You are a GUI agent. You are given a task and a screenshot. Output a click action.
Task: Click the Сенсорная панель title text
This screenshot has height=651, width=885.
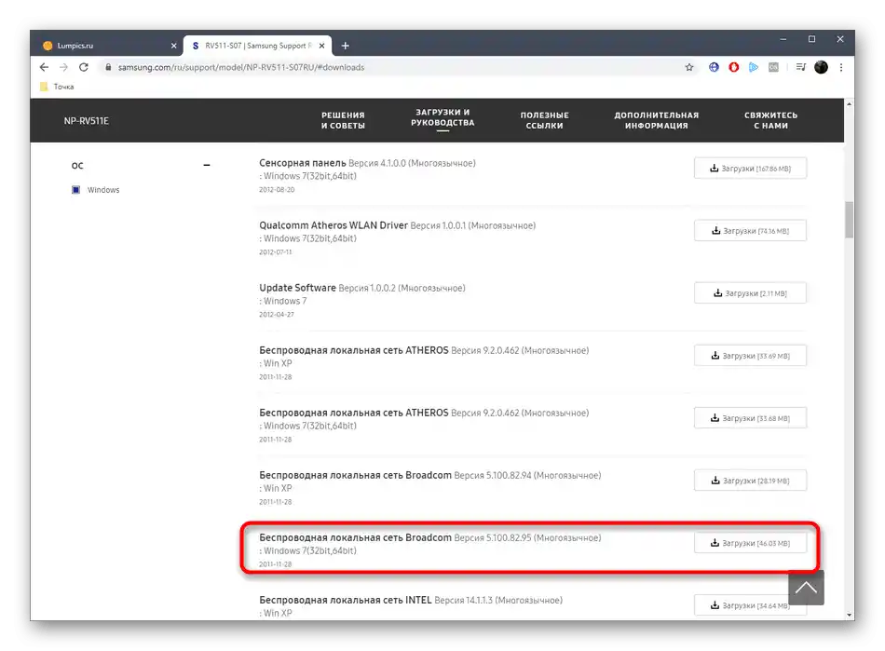pos(303,163)
